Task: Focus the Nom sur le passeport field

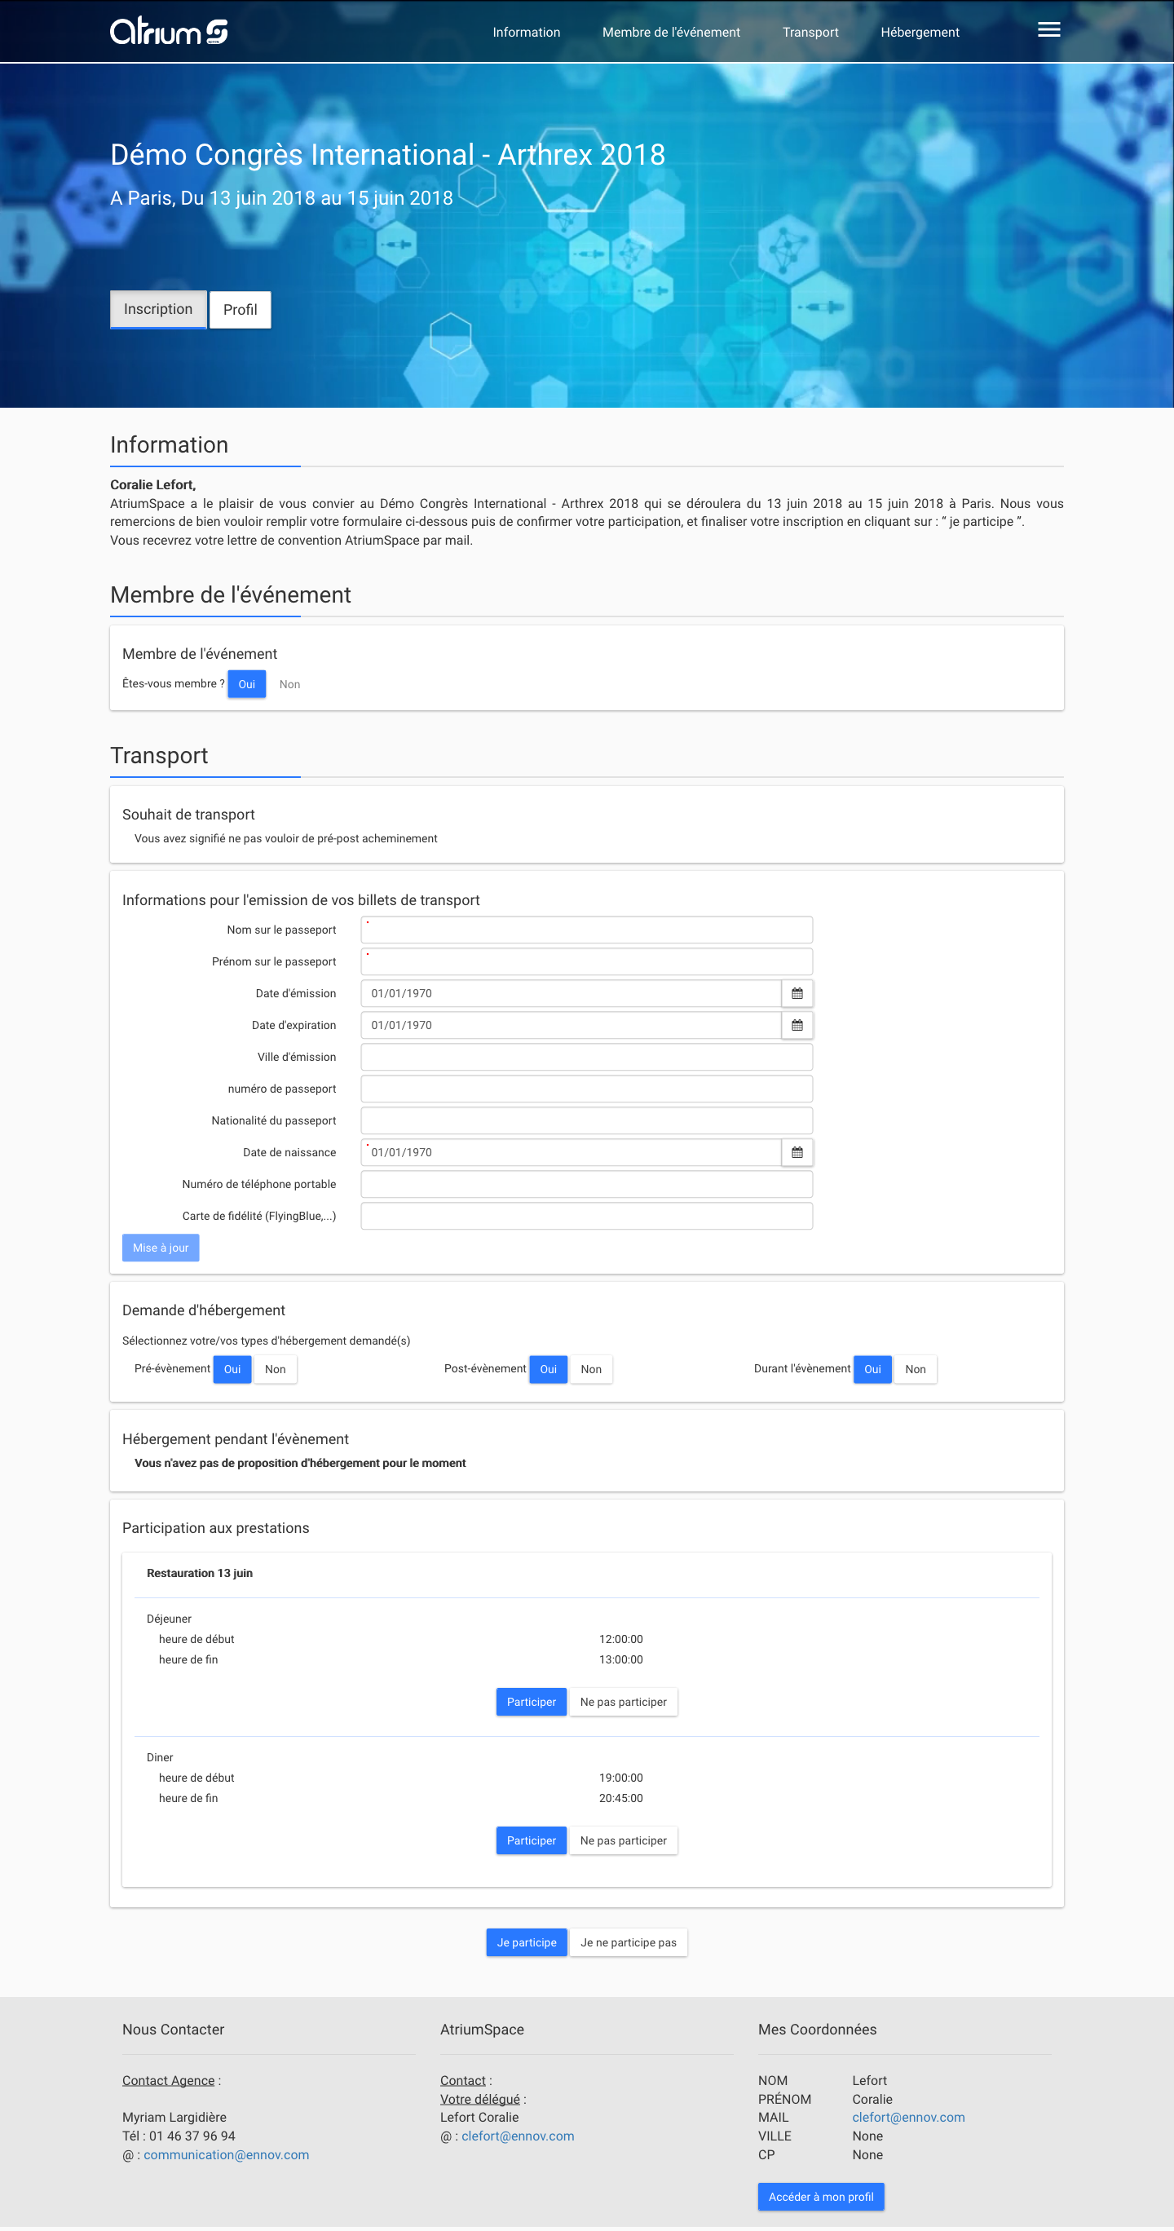Action: pyautogui.click(x=586, y=930)
